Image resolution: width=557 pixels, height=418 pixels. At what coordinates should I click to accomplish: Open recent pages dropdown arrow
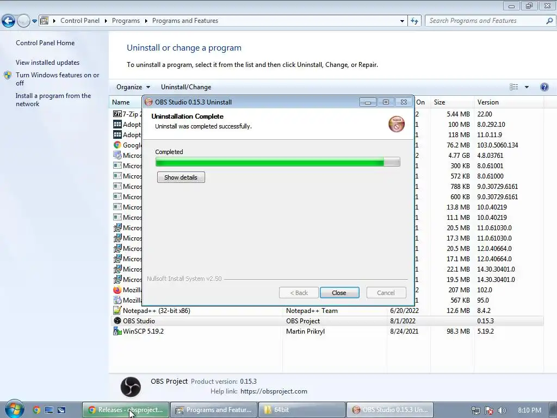tap(34, 21)
